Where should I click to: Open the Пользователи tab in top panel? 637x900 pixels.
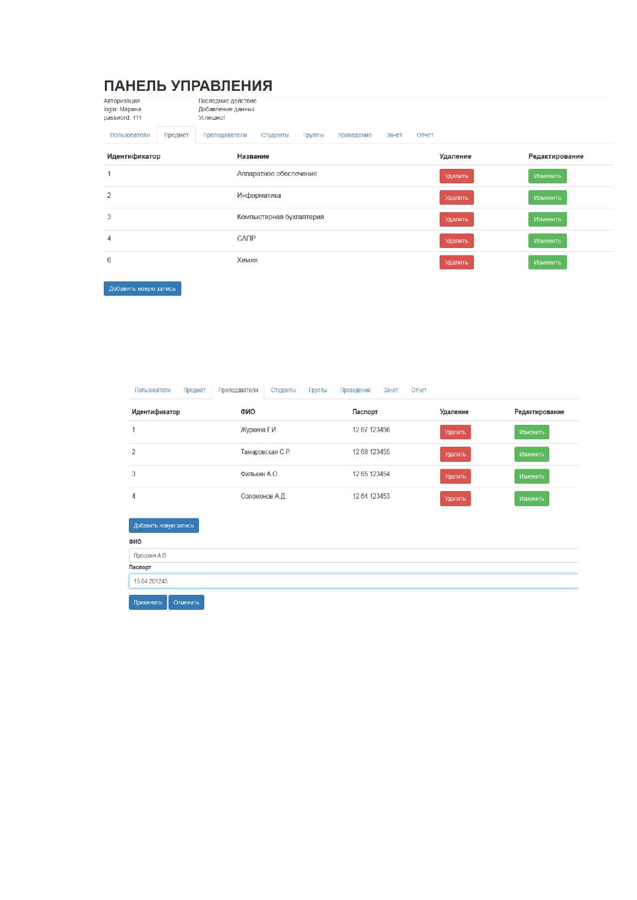click(x=130, y=135)
